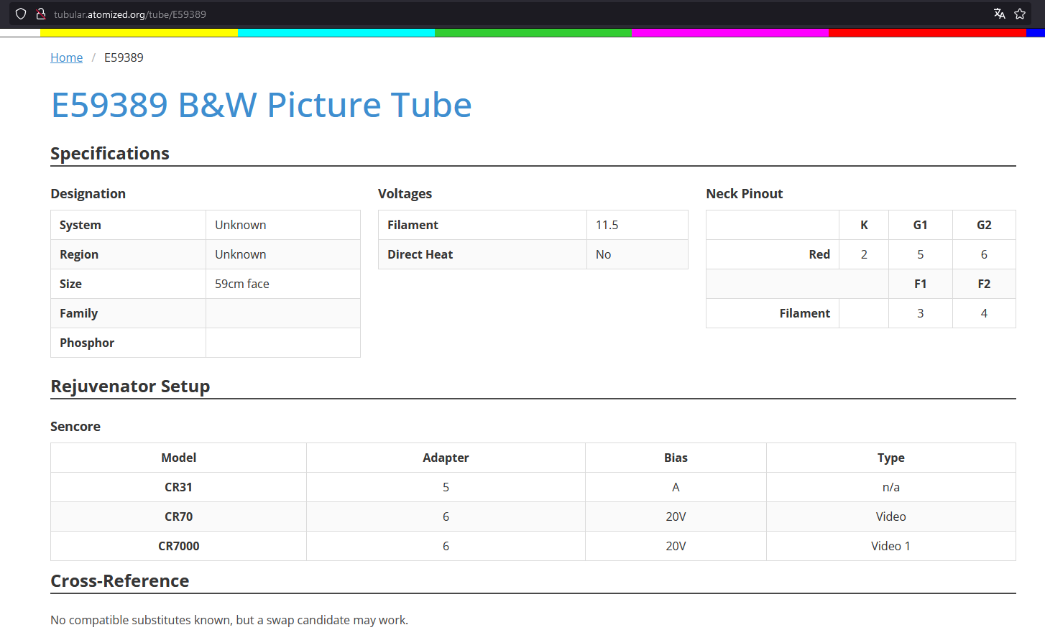This screenshot has width=1045, height=630.
Task: Click the No compatible substitutes known sentence
Action: [x=229, y=620]
